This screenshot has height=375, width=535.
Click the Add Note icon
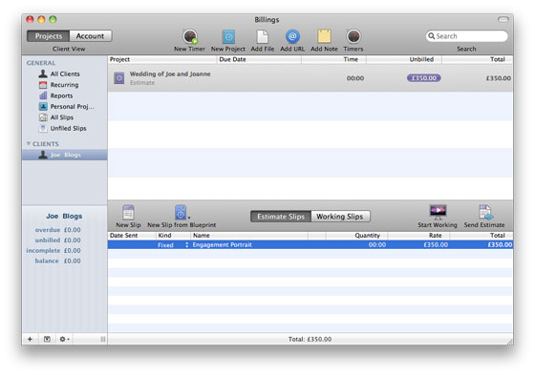[x=324, y=36]
